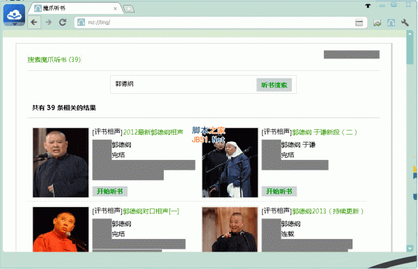Click 郭德纲 于谦 author text
Image resolution: width=418 pixels, height=269 pixels.
(x=298, y=145)
